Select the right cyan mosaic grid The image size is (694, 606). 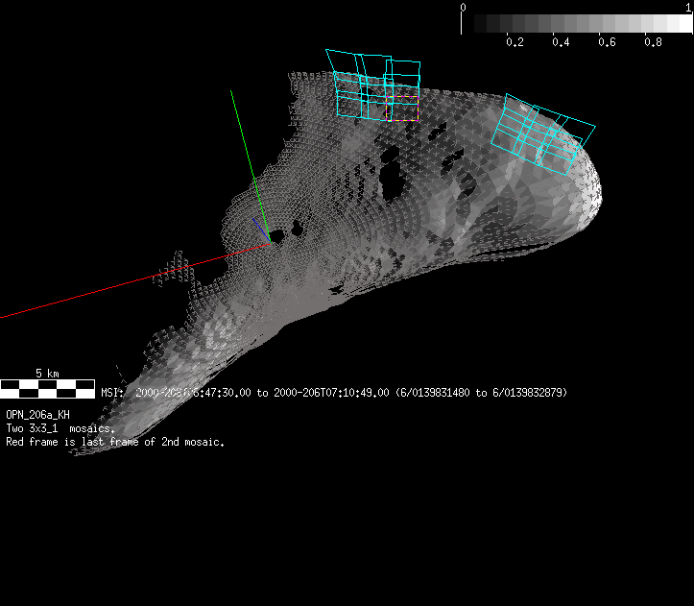pos(542,133)
